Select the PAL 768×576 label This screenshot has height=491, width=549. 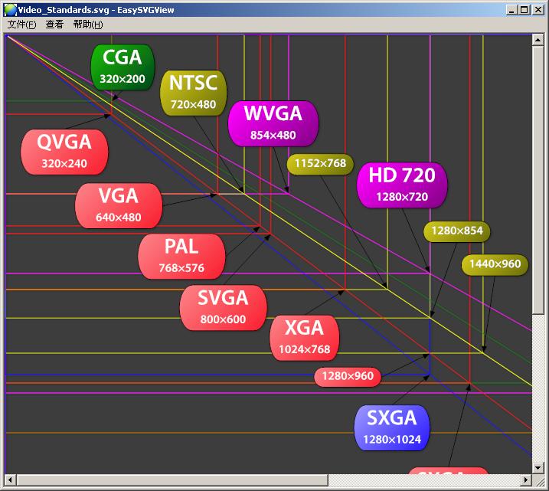coord(181,256)
